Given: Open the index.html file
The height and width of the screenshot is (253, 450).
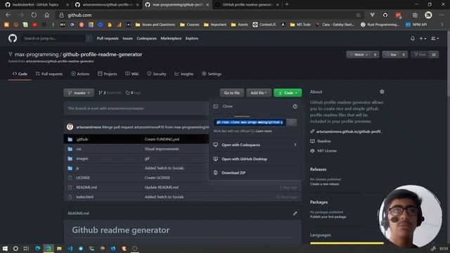Looking at the screenshot, I should [84, 197].
